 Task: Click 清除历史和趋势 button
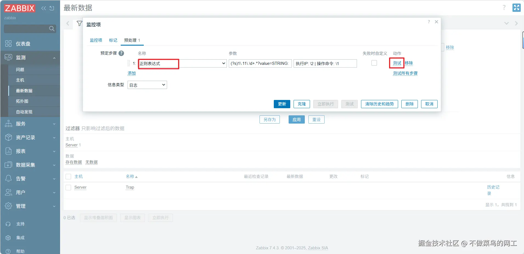pos(379,104)
